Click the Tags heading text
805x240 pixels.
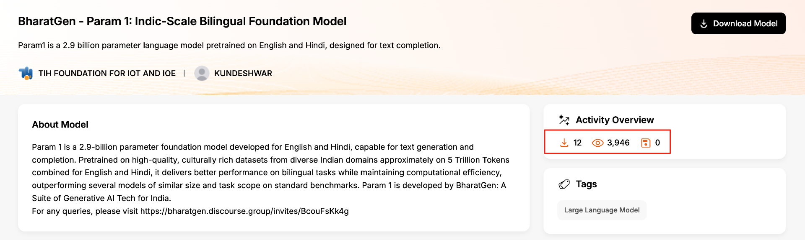coord(586,184)
